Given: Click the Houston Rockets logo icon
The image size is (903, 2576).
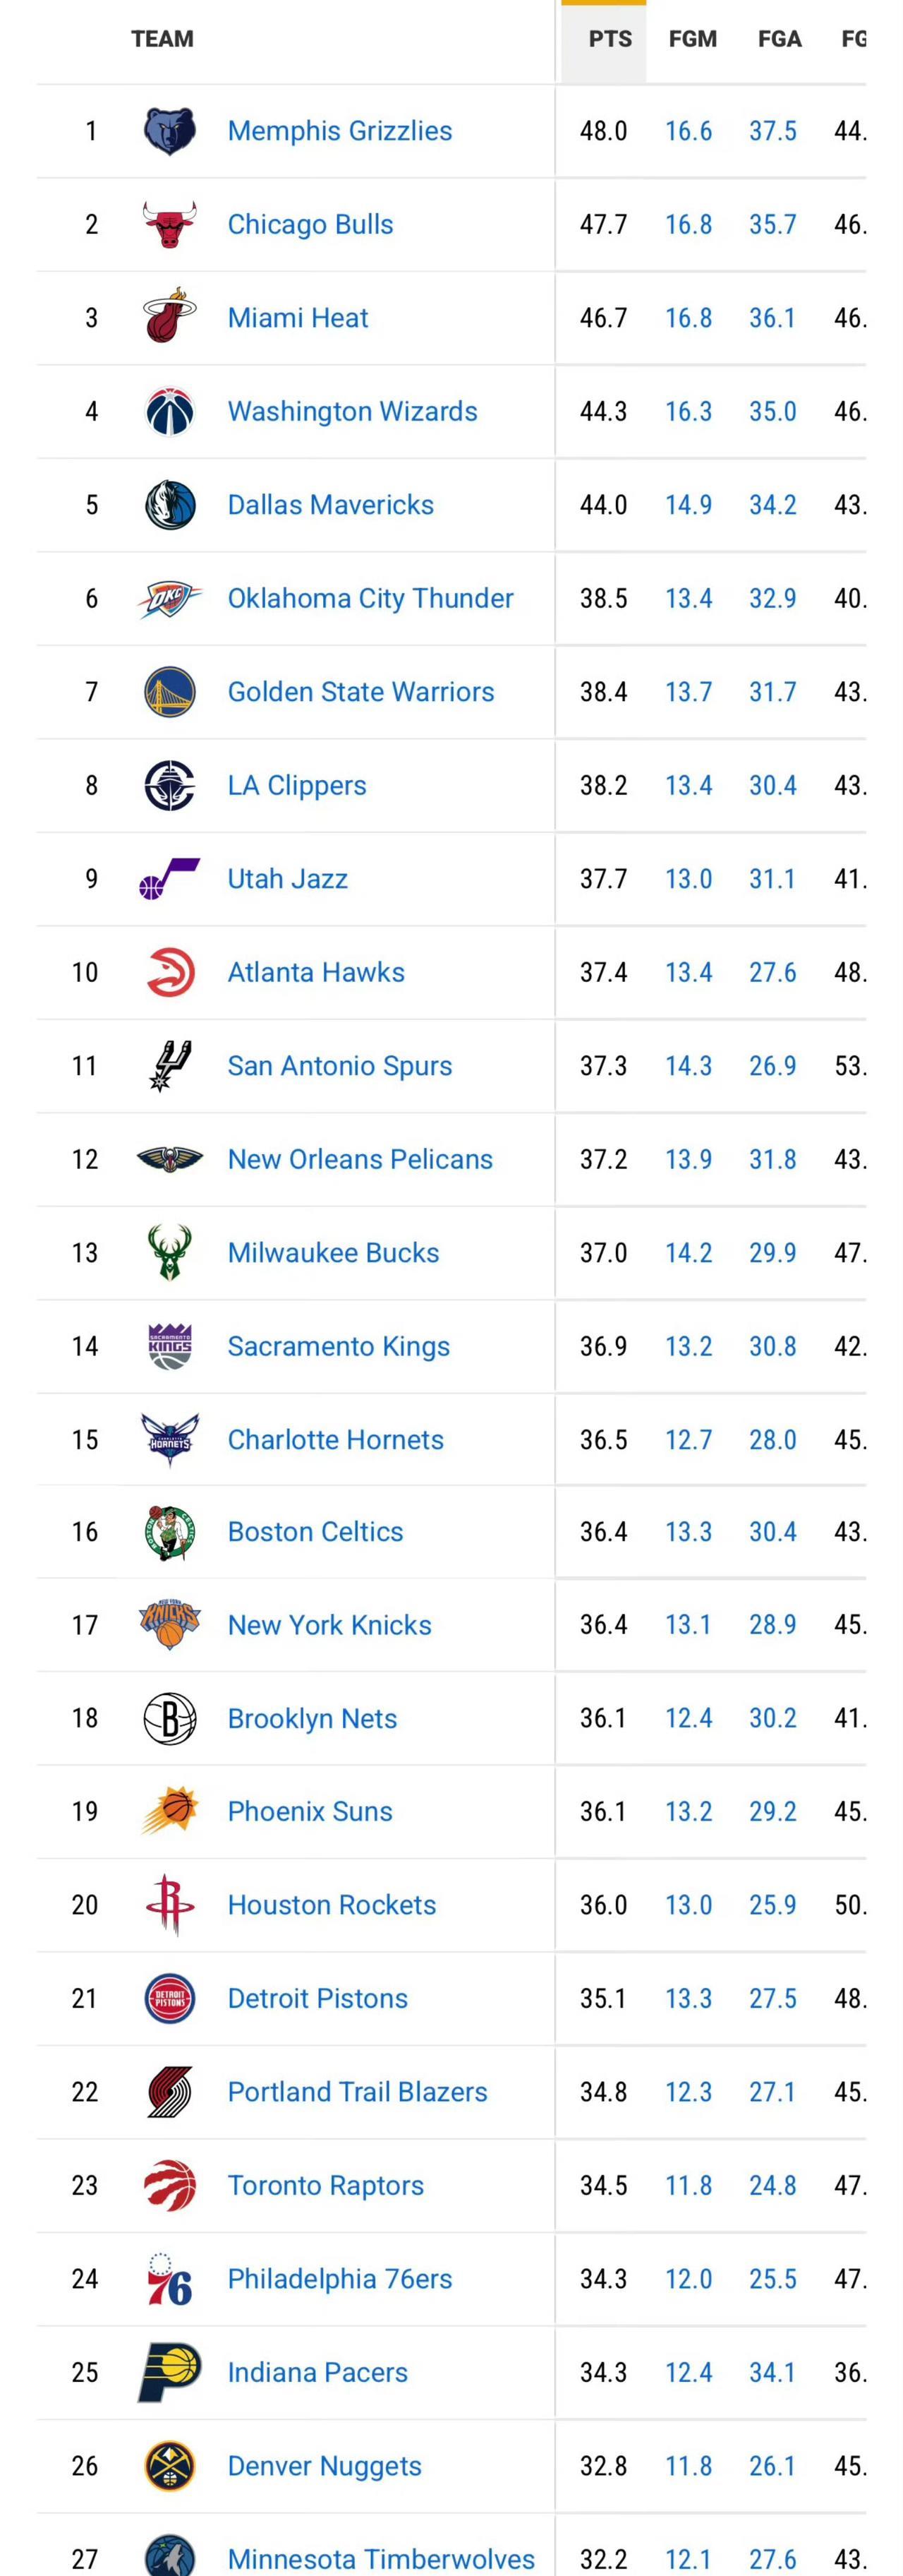Looking at the screenshot, I should (x=170, y=1905).
